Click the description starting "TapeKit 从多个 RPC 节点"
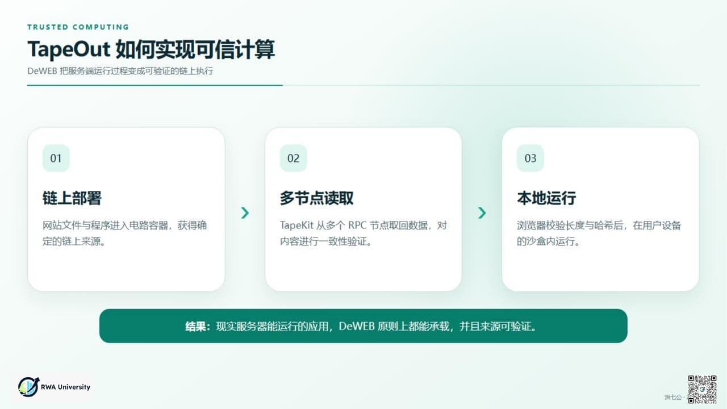 pos(363,233)
